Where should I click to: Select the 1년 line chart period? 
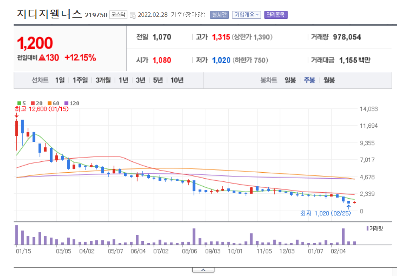[x=123, y=80]
